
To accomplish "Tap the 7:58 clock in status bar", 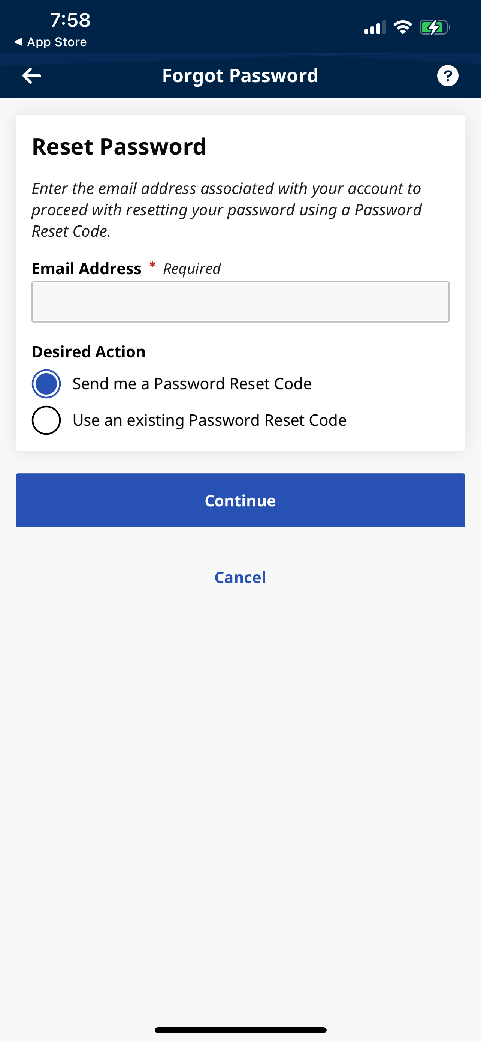I will 70,20.
